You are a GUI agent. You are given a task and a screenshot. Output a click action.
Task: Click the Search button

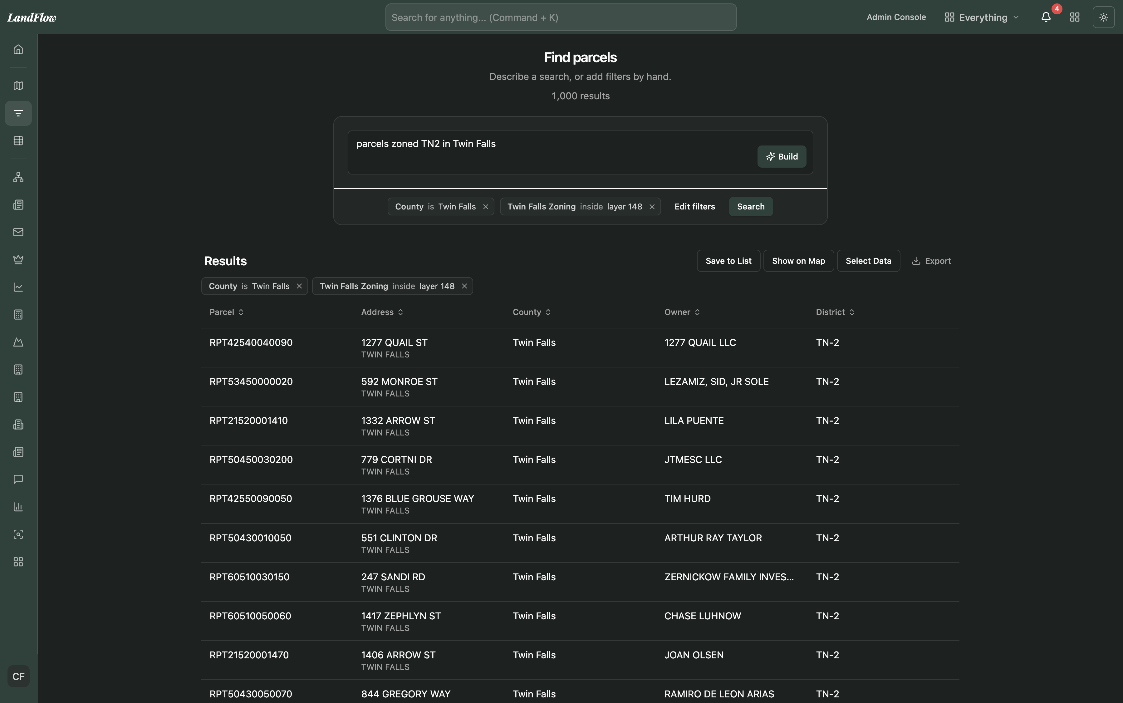coord(750,206)
